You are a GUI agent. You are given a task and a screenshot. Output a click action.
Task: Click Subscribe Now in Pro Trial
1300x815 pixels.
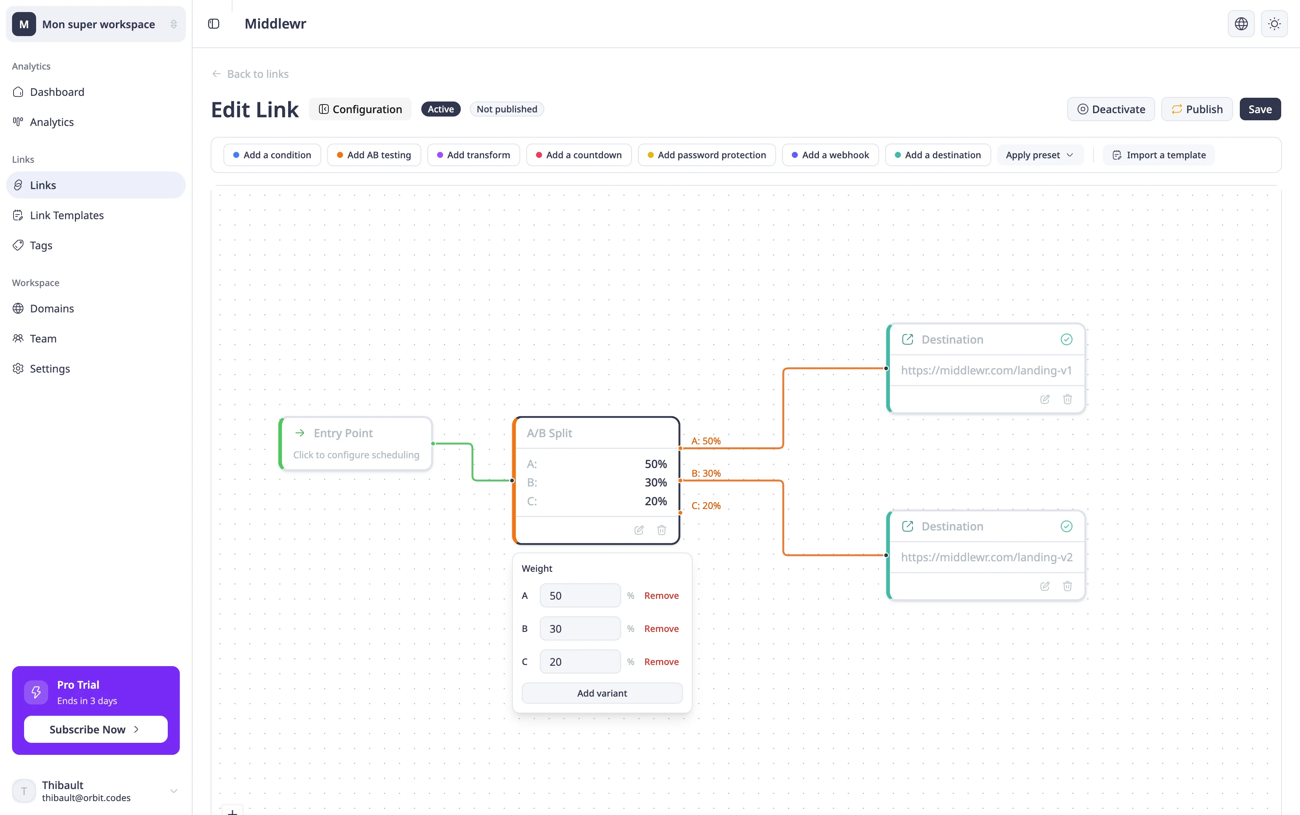96,729
